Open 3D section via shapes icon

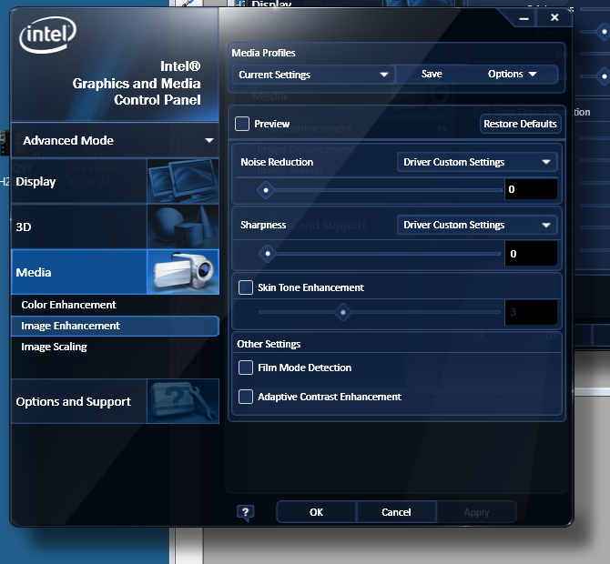pyautogui.click(x=183, y=227)
